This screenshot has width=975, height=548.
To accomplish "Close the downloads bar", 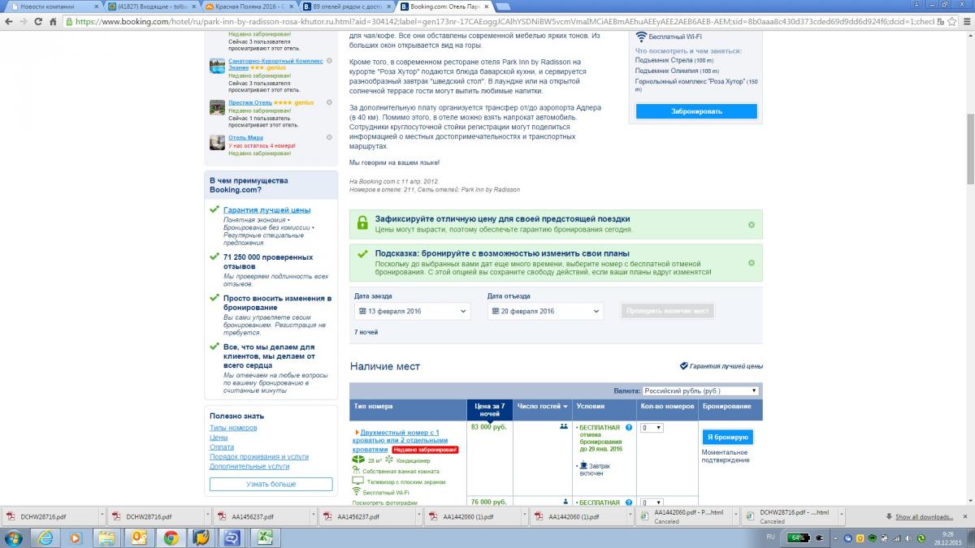I will (x=966, y=516).
